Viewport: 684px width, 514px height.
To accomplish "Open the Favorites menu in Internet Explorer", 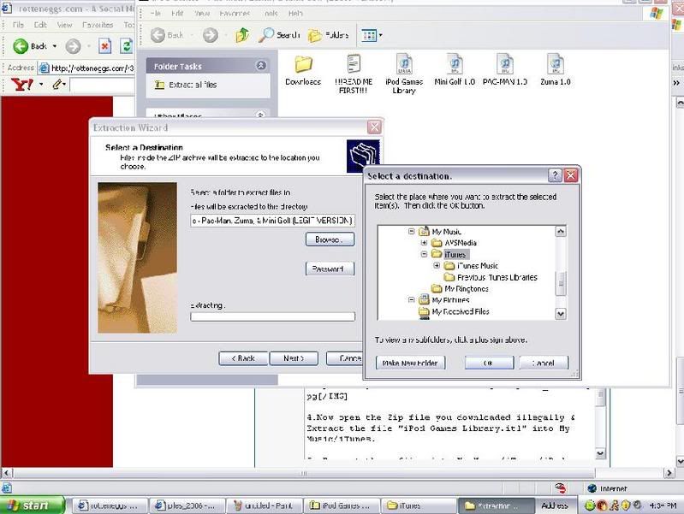I will click(x=98, y=25).
